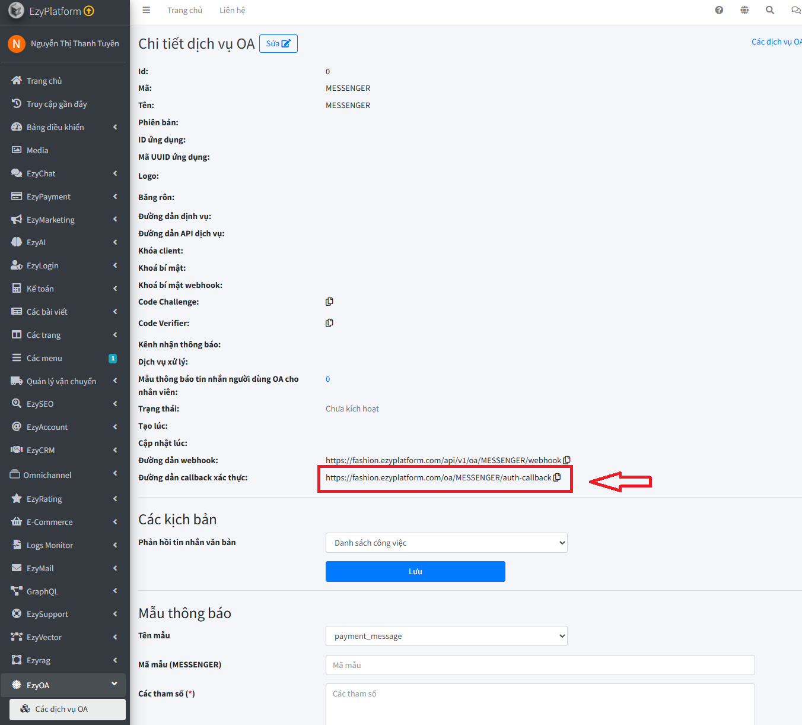Click the globe language icon
The image size is (802, 725).
click(744, 10)
